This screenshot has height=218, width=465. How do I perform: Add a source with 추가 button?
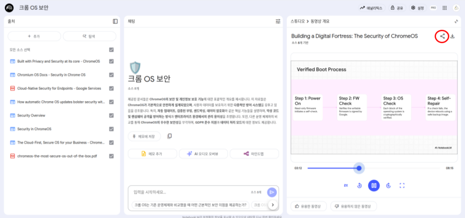34,36
